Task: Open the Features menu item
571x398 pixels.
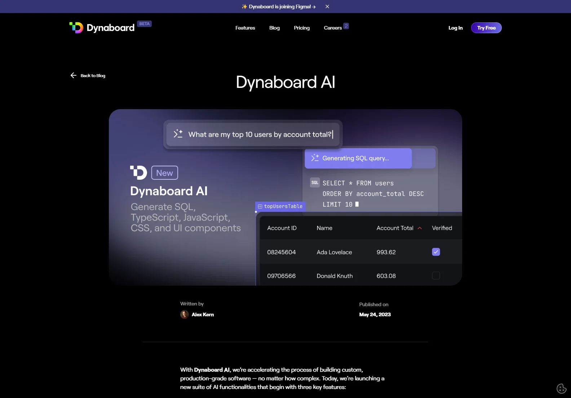Action: coord(245,28)
